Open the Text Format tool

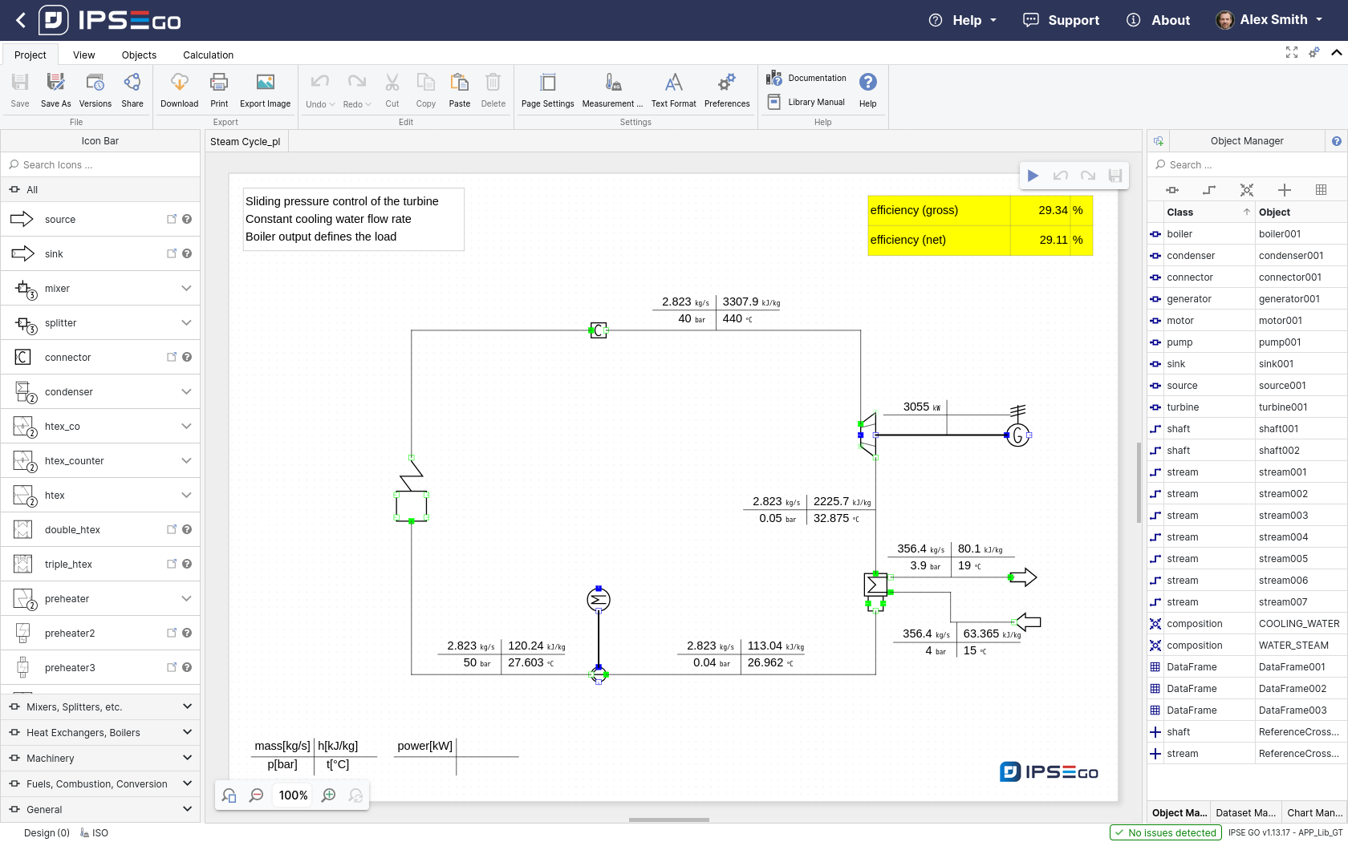[x=673, y=83]
